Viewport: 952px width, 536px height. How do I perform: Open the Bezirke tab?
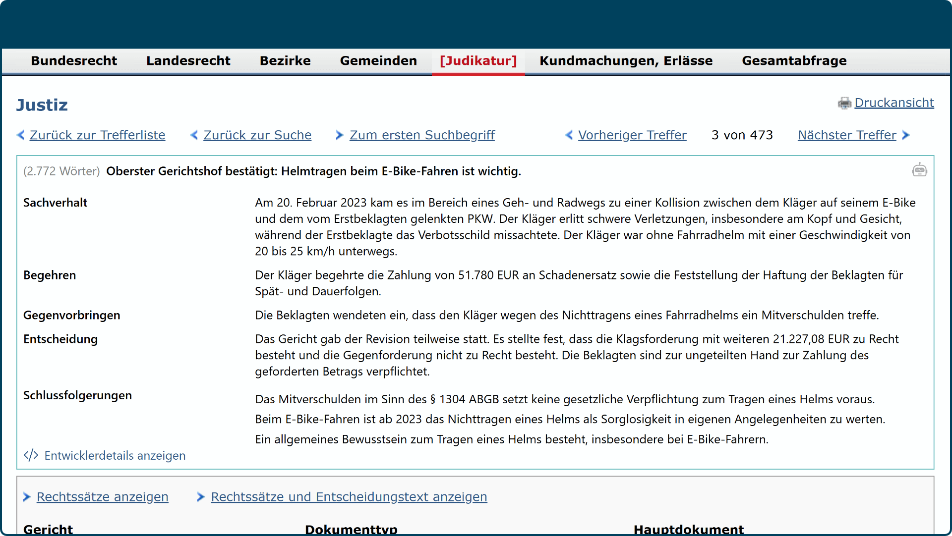click(x=285, y=60)
